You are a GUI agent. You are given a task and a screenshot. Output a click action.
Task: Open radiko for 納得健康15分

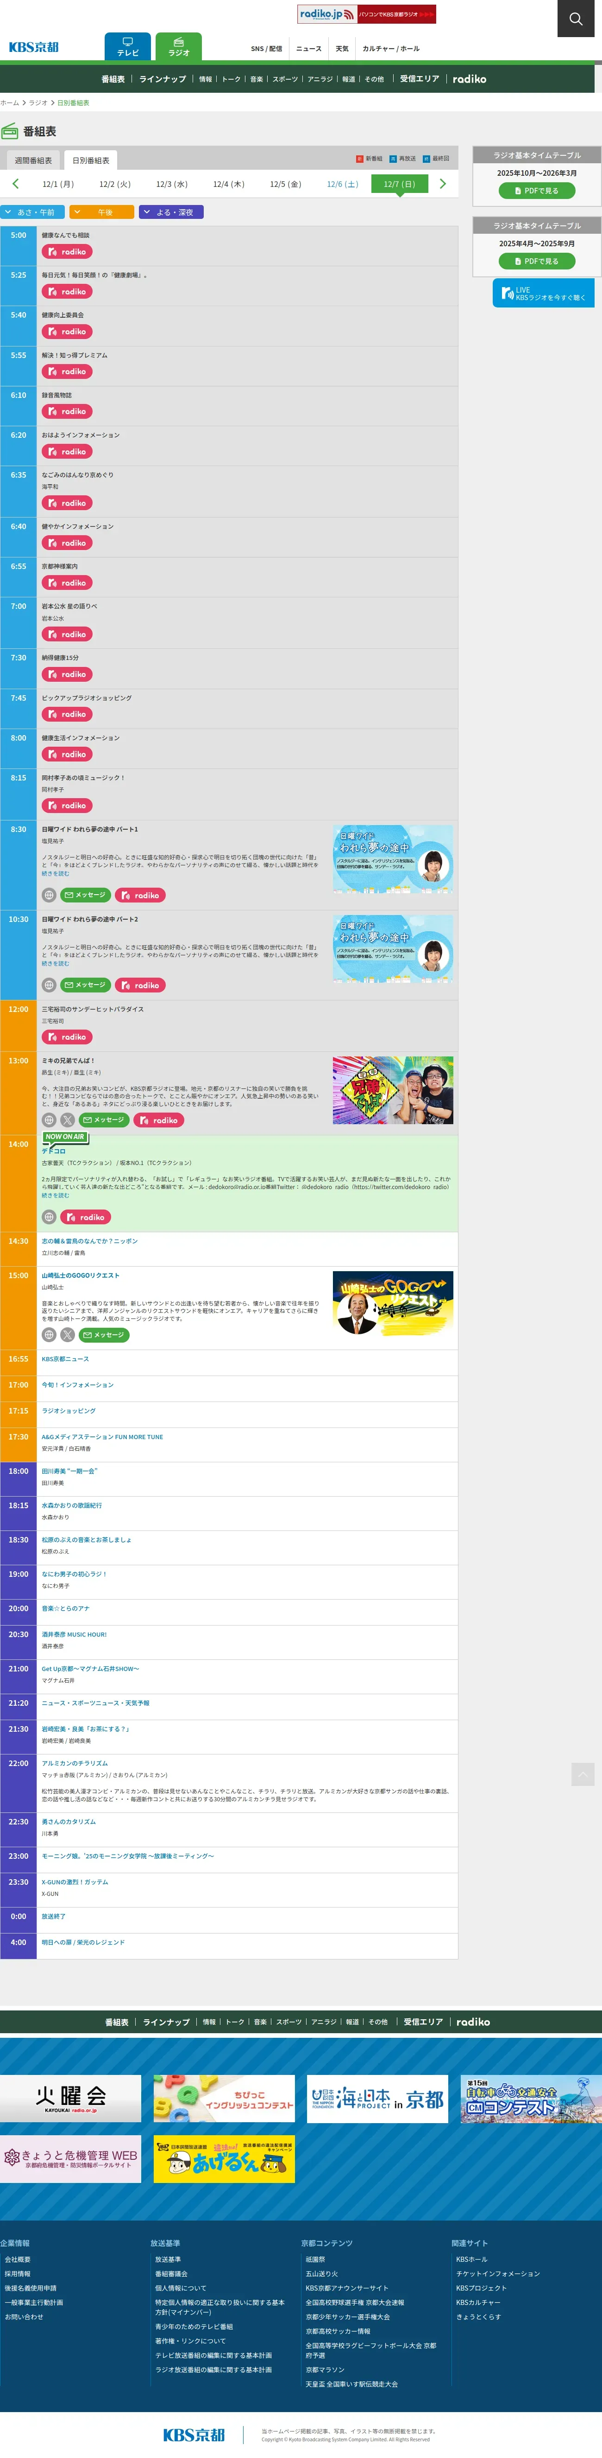pyautogui.click(x=67, y=675)
